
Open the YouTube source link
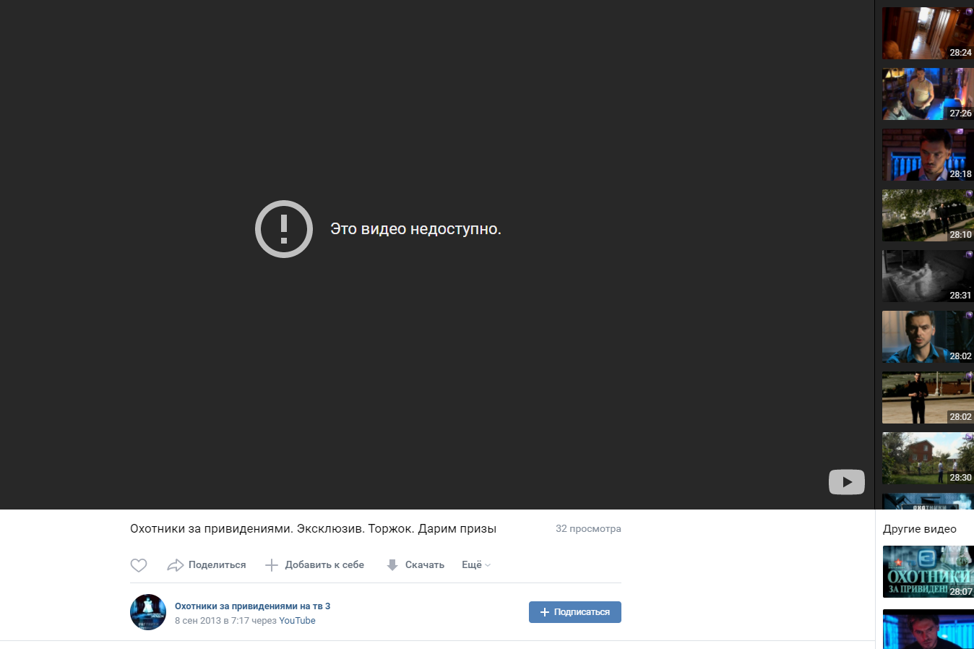click(x=297, y=620)
